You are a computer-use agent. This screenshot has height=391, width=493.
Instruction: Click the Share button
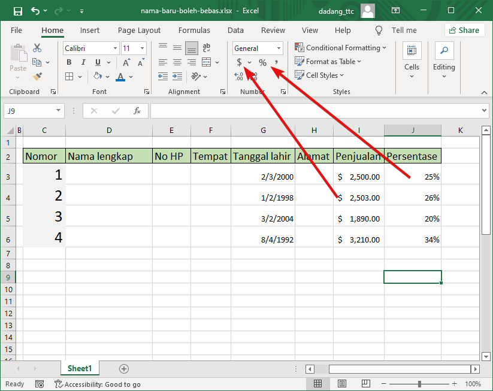[x=464, y=30]
